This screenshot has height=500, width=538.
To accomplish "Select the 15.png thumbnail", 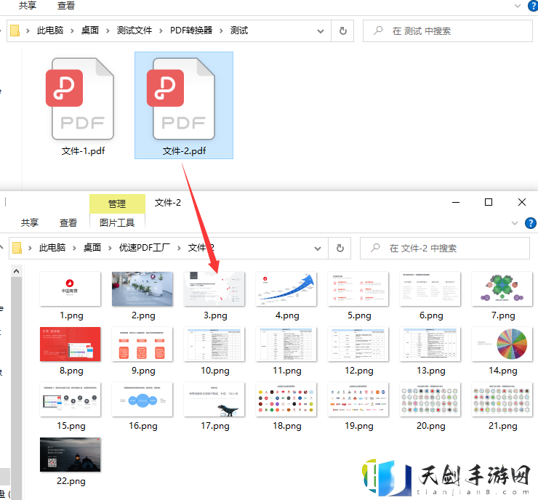I will (x=71, y=399).
